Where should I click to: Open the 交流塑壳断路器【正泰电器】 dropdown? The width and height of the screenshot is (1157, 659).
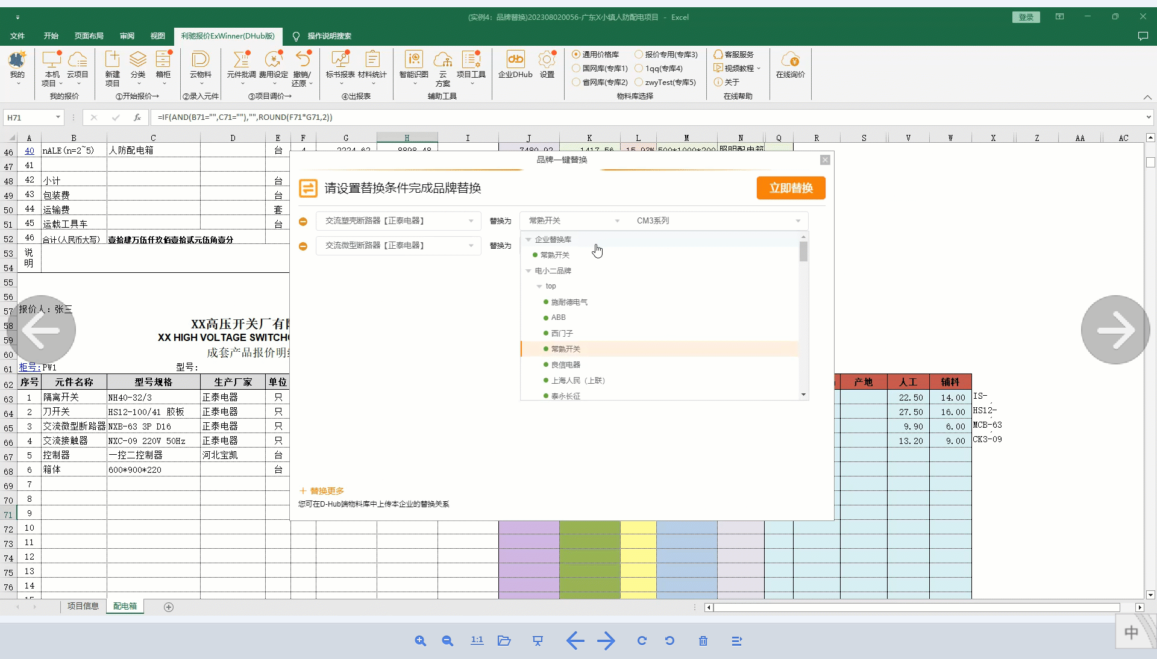(x=398, y=221)
